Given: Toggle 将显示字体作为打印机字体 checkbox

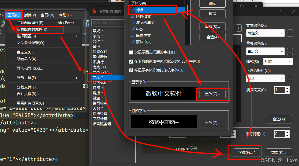Looking at the screenshot, I should tap(131, 71).
